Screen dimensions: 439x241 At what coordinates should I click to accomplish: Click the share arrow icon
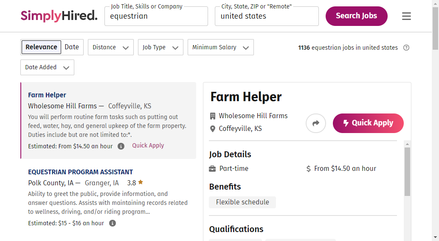[316, 123]
